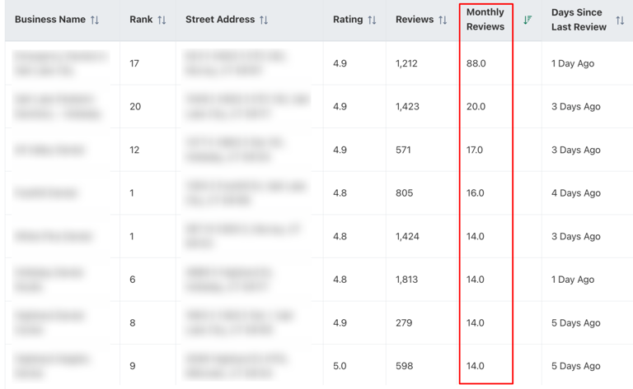Select rating 4.8 in 805 reviews row
The image size is (633, 389).
tap(340, 193)
